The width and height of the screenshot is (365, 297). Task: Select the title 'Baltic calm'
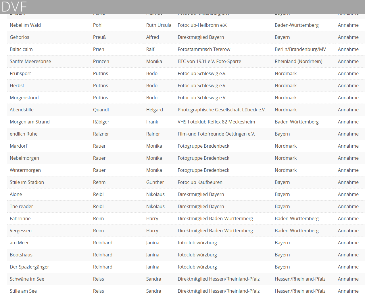click(21, 49)
